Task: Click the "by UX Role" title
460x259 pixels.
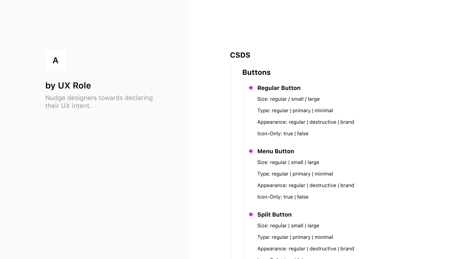Action: coord(68,86)
